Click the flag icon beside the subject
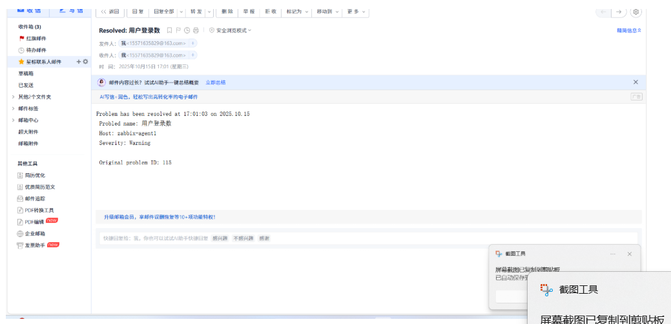The width and height of the screenshot is (671, 324). click(178, 30)
